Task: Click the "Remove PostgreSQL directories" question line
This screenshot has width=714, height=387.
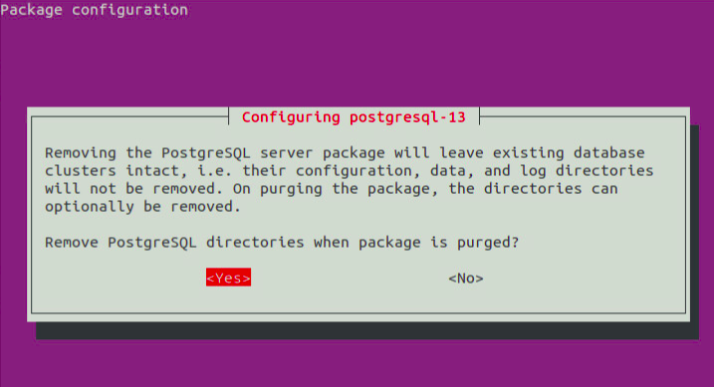Action: (282, 243)
